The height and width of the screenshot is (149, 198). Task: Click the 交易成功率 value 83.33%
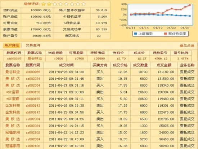tap(102, 29)
